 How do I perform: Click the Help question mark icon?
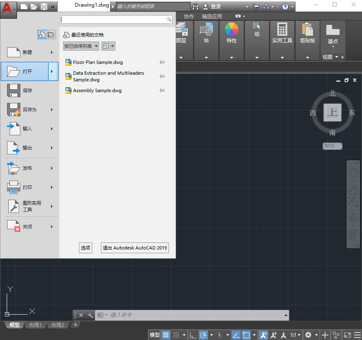coord(285,7)
